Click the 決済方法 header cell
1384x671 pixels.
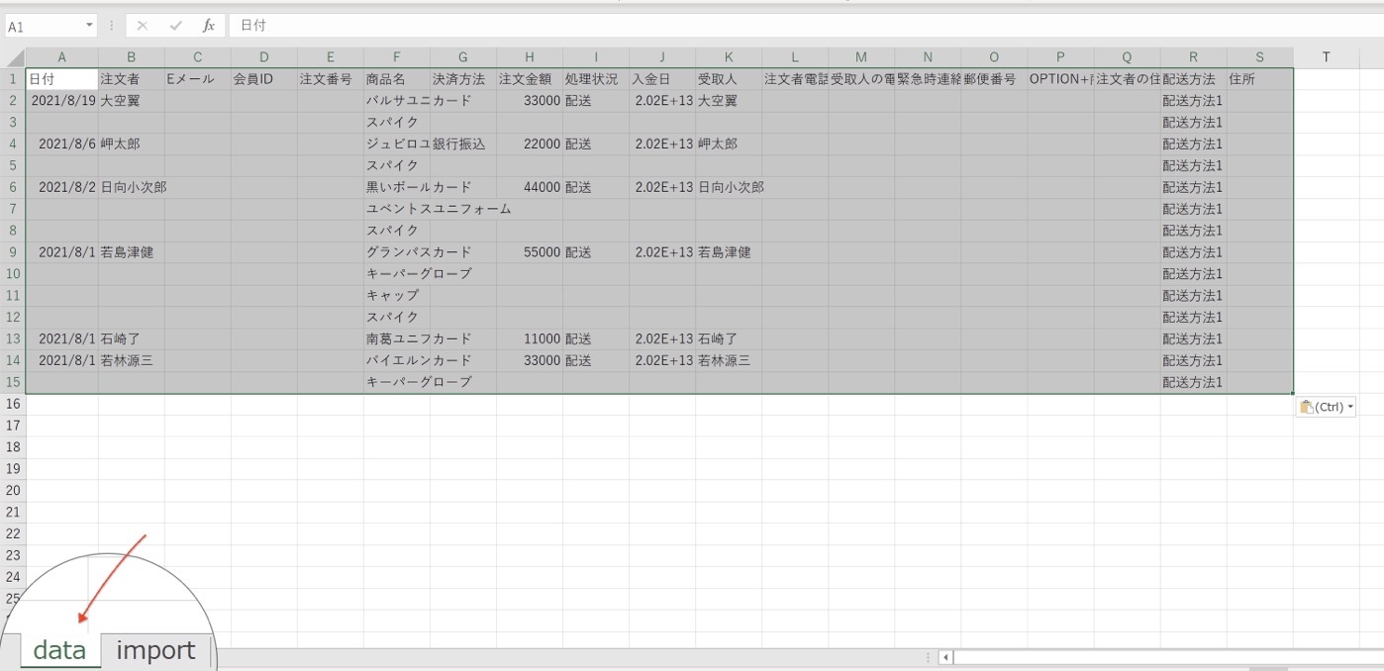[463, 79]
